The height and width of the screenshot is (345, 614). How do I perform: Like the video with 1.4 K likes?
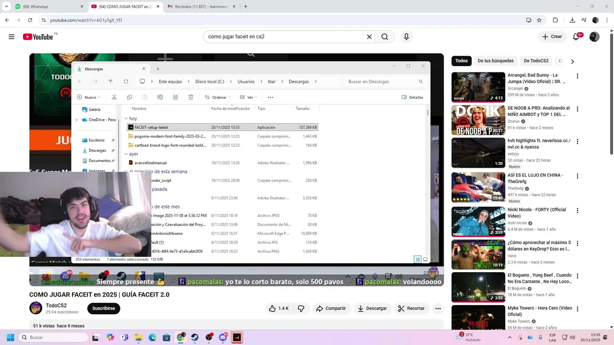[279, 309]
